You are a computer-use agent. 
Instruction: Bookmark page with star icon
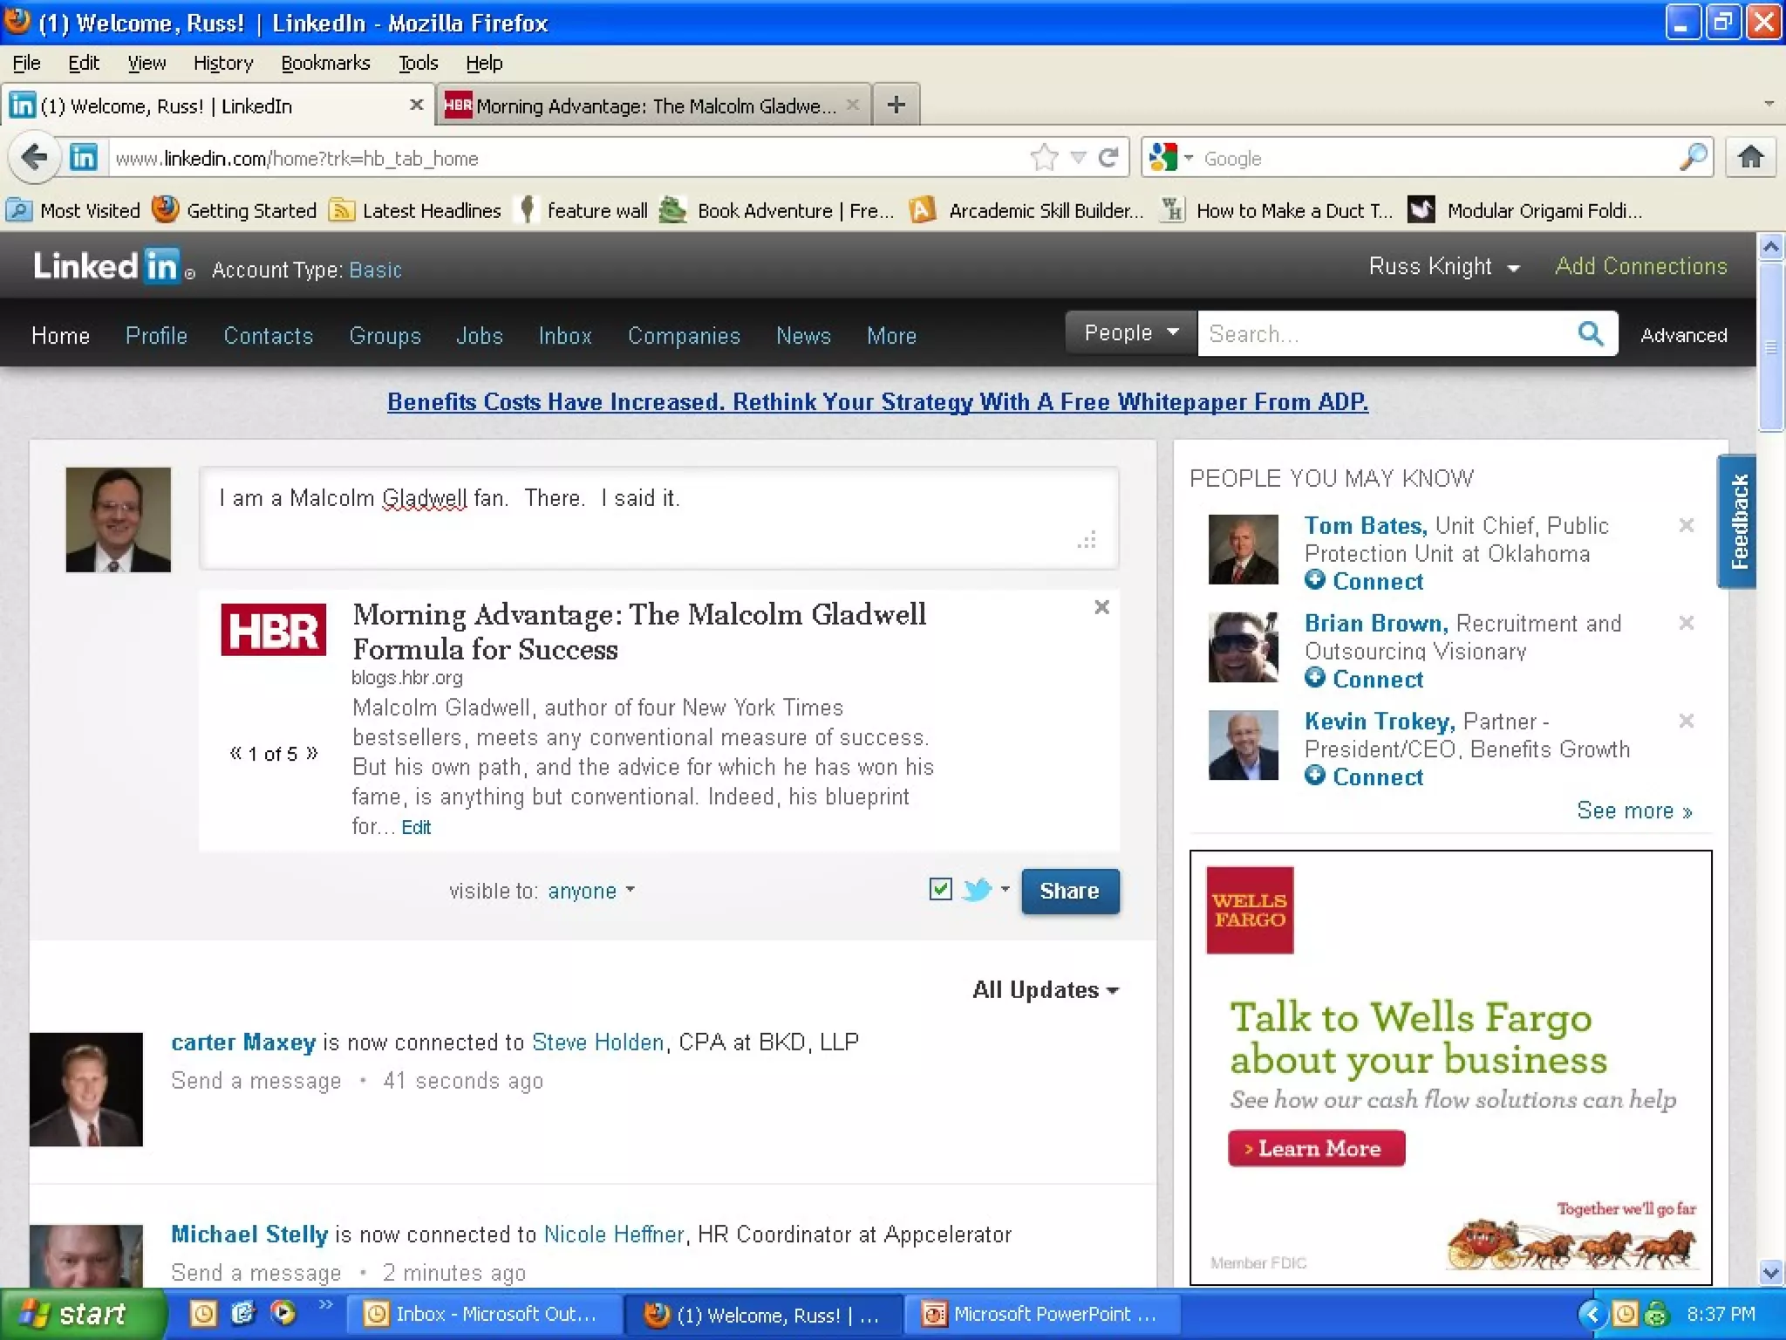pyautogui.click(x=1043, y=158)
